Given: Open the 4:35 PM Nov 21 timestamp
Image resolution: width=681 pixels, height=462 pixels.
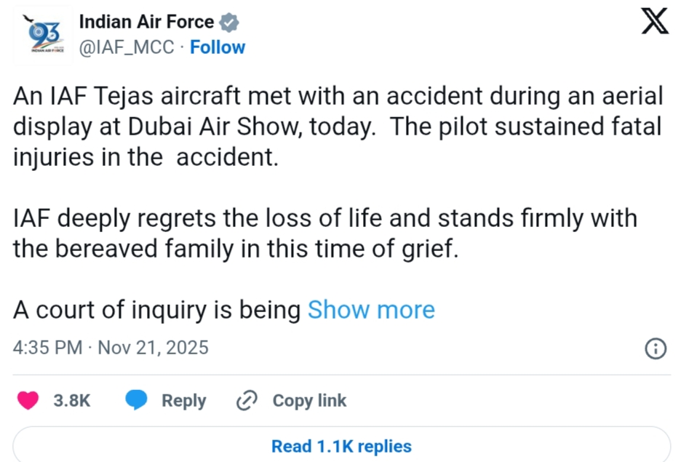Looking at the screenshot, I should [111, 348].
